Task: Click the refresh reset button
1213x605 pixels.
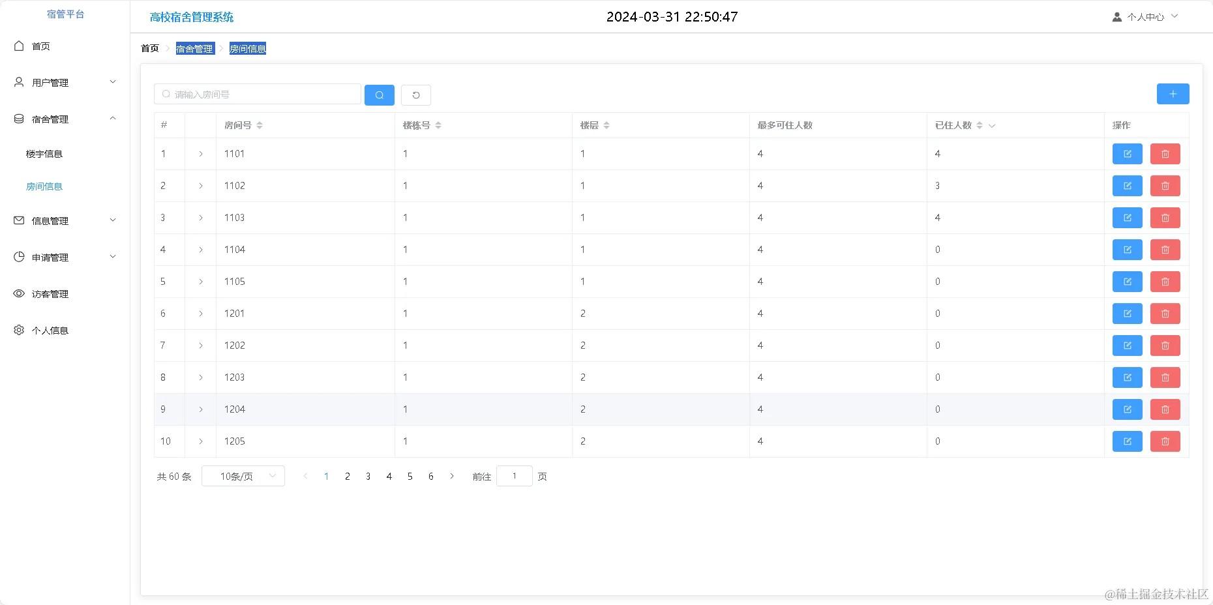Action: click(416, 95)
